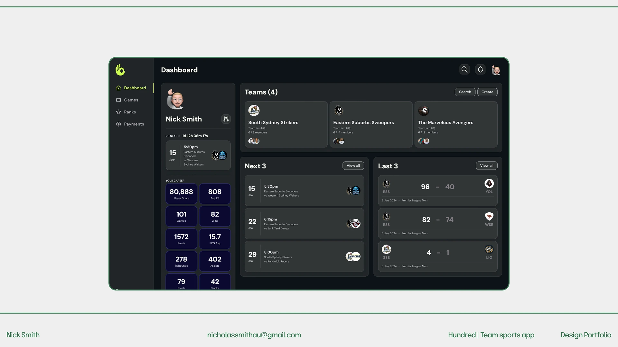This screenshot has width=618, height=347.
Task: Open the 96 – 40 ESS vs YOL result
Action: [x=437, y=190]
